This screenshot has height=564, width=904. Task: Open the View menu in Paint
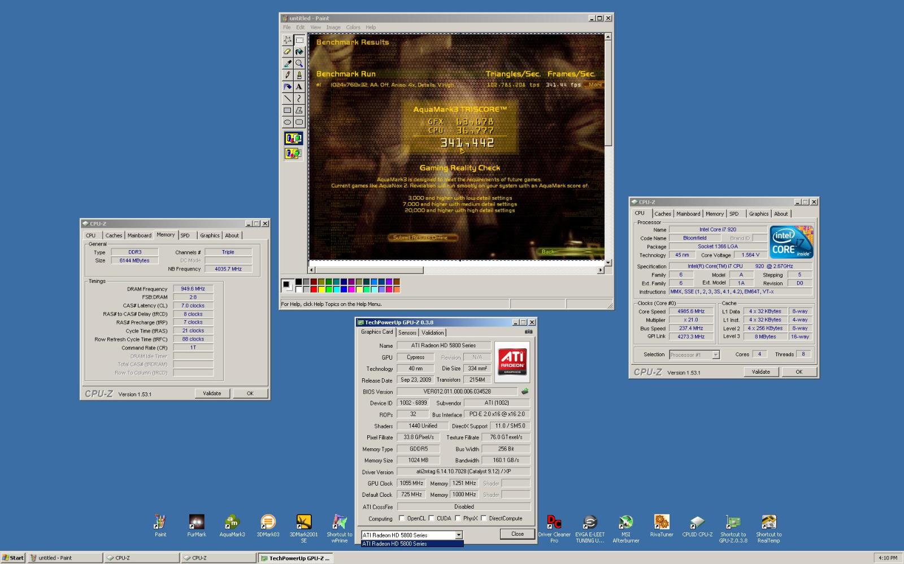(315, 27)
